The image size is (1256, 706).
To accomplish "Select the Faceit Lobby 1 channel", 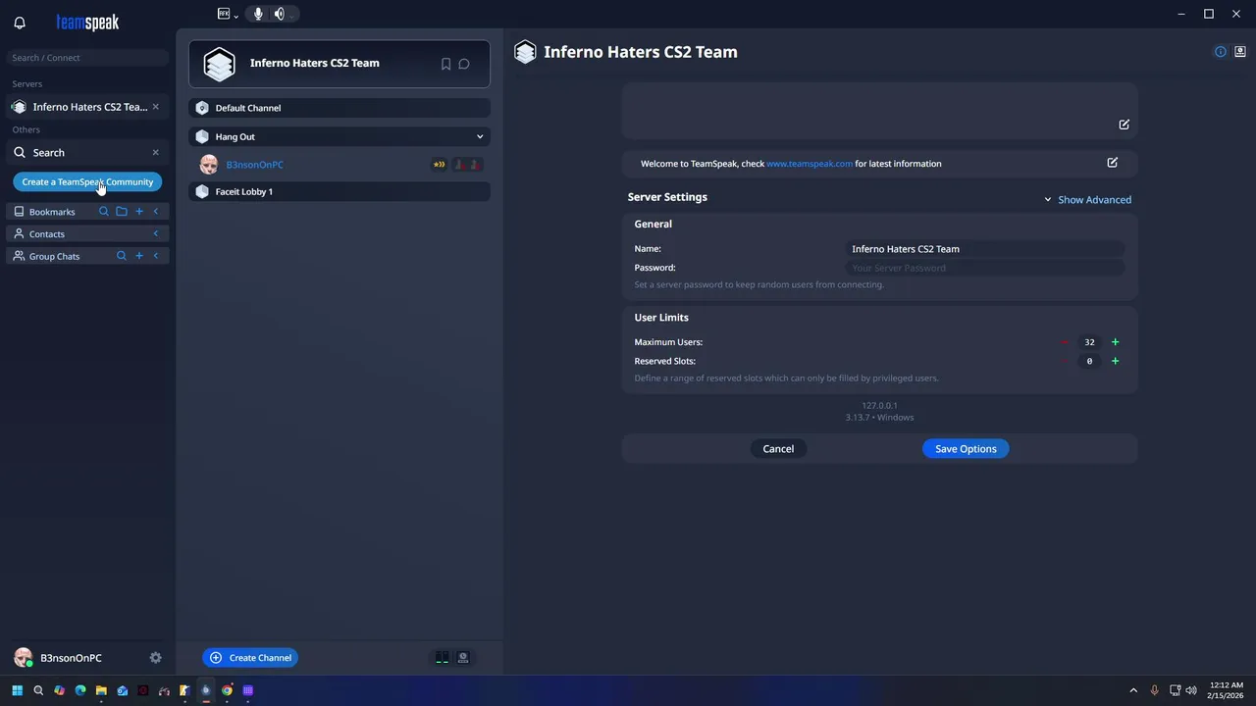I will (340, 192).
